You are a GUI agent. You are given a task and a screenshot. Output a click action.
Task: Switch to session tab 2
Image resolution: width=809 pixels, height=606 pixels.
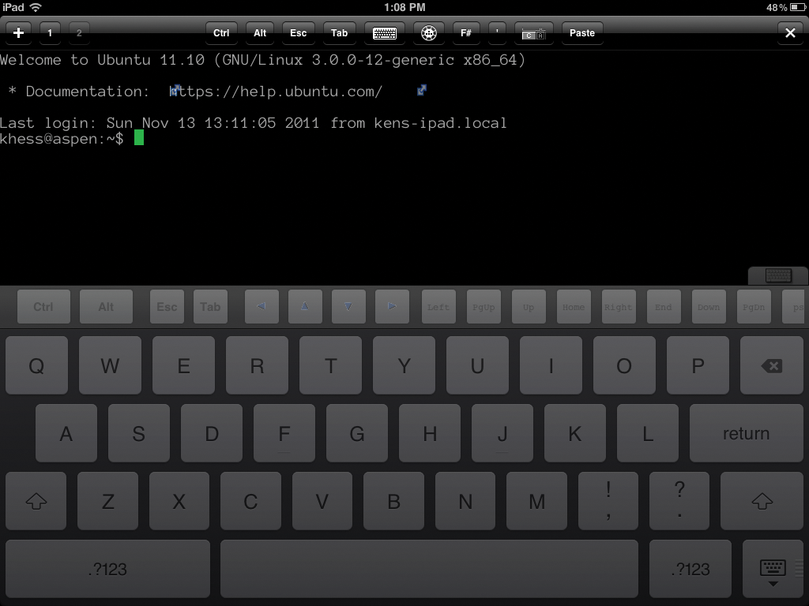(79, 33)
